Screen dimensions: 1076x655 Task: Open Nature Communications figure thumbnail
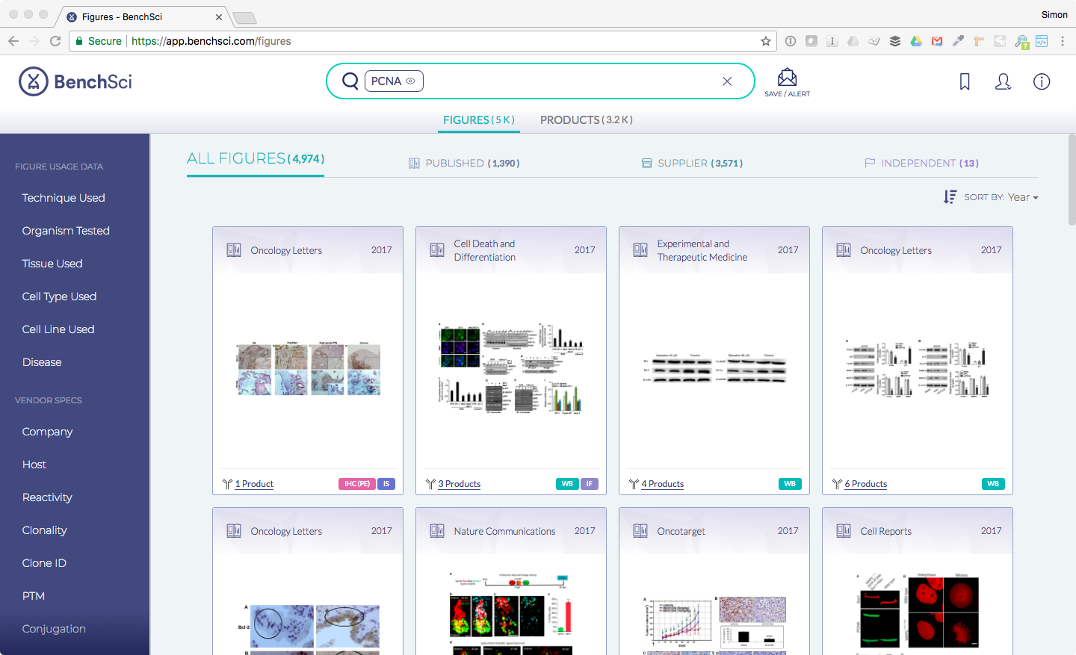[x=510, y=614]
